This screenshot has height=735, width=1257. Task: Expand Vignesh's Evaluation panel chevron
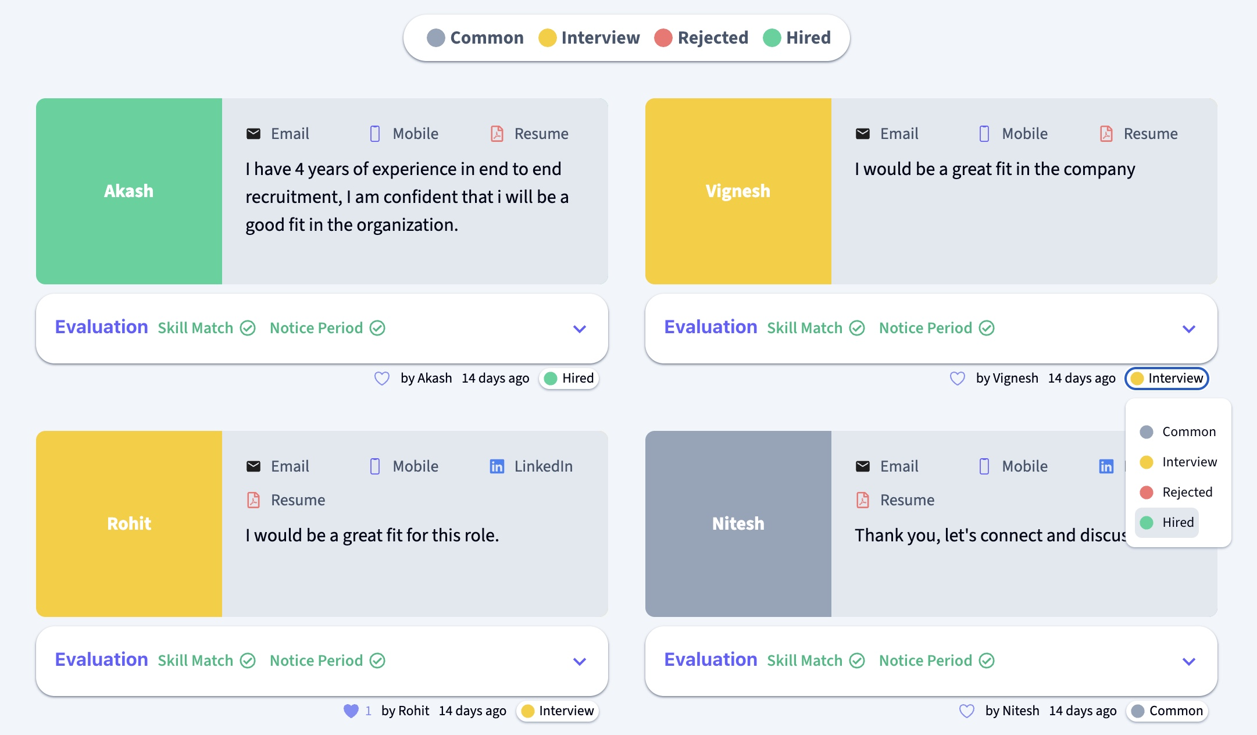coord(1189,329)
